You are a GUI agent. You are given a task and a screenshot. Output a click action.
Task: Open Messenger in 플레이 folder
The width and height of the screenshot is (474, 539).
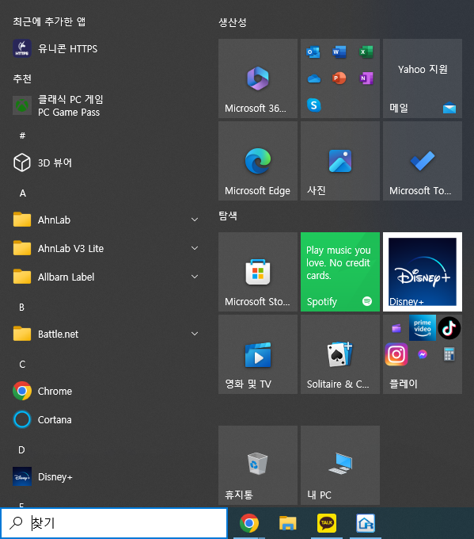click(x=423, y=354)
